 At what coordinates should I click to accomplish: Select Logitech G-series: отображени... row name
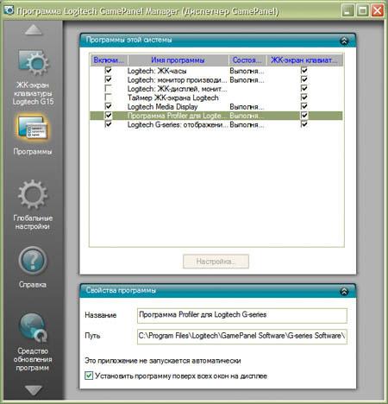(178, 125)
